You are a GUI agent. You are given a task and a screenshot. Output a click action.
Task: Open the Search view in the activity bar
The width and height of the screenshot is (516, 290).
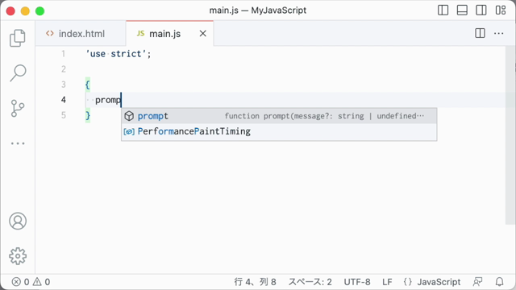(18, 72)
